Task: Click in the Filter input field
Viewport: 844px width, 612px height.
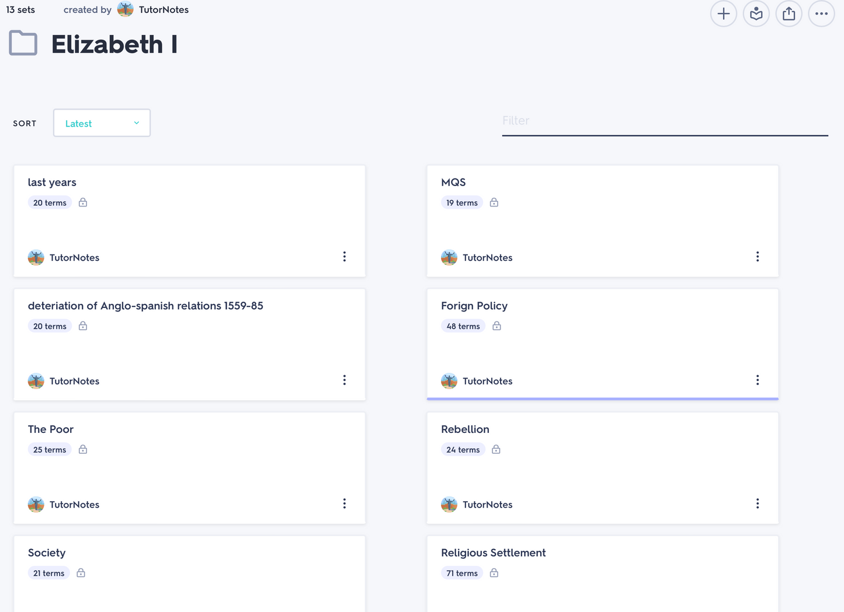Action: click(x=665, y=121)
